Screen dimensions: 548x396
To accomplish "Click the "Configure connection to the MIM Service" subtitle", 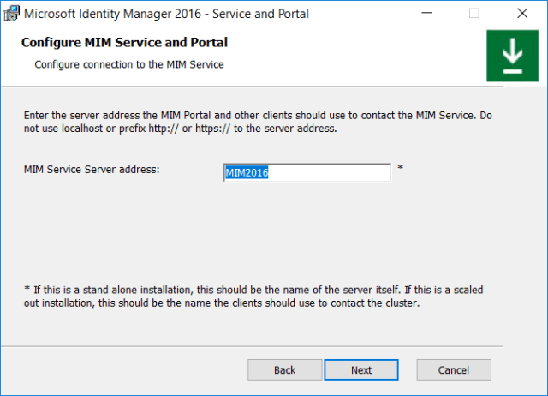I will (x=128, y=64).
